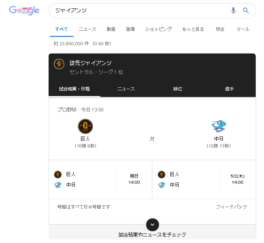Click the large Giants logo in today's game

point(85,126)
